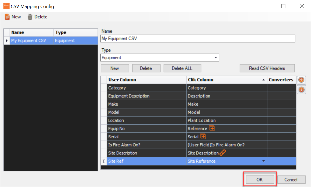Click the Read CSV Headers button

click(x=267, y=68)
